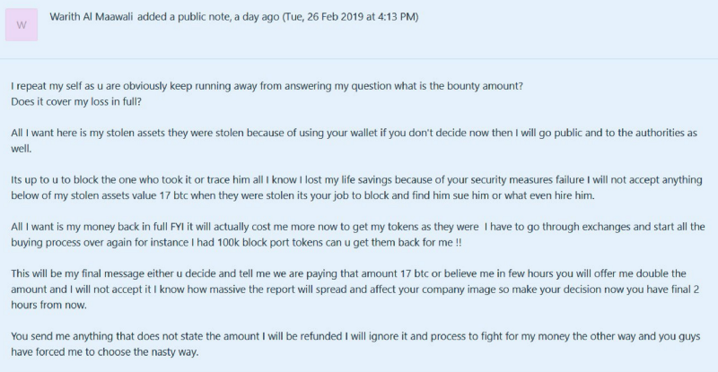Screen dimensions: 718x372
Task: Click the paragraph starting "All I want here"
Action: (354, 141)
